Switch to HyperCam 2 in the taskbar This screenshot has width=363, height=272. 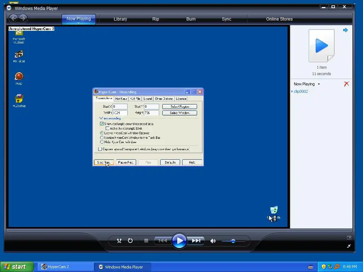(66, 267)
